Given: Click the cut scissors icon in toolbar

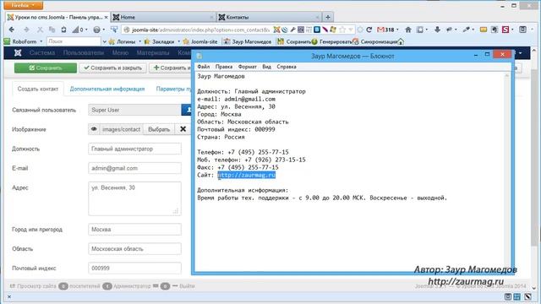Looking at the screenshot, I should point(40,30).
